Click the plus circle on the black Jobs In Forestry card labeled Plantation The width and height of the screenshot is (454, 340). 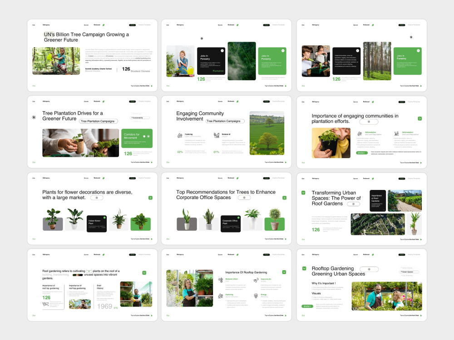tap(222, 51)
